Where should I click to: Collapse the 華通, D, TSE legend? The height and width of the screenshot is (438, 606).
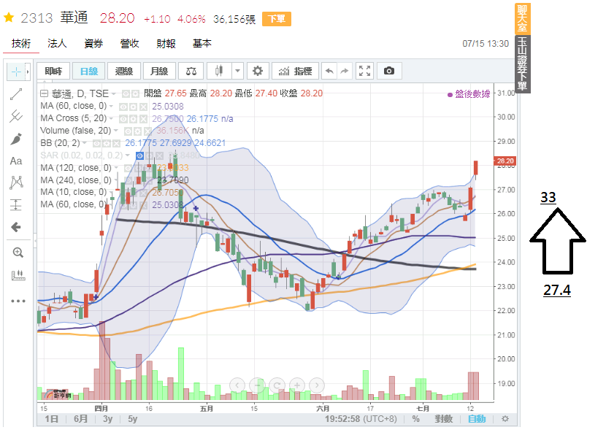click(45, 93)
